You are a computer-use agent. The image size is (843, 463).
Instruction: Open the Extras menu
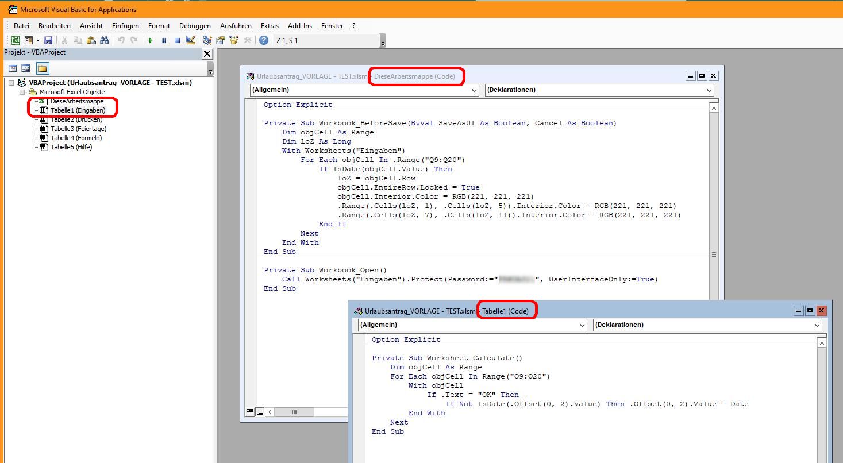(270, 26)
